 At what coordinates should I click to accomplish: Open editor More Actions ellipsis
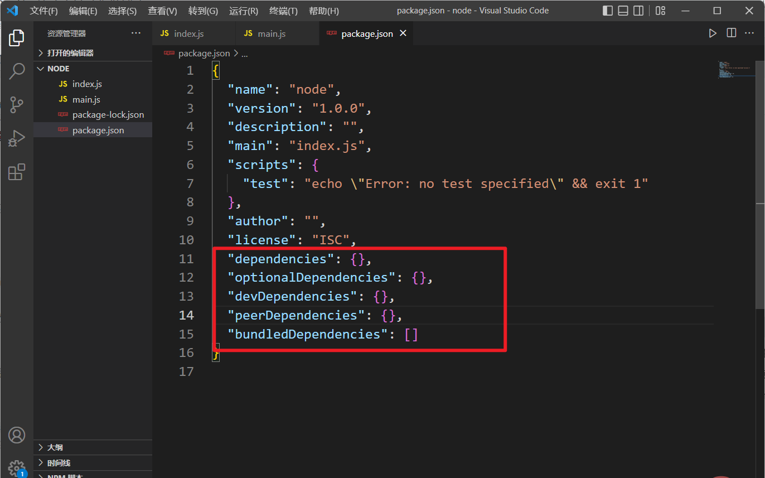click(750, 33)
